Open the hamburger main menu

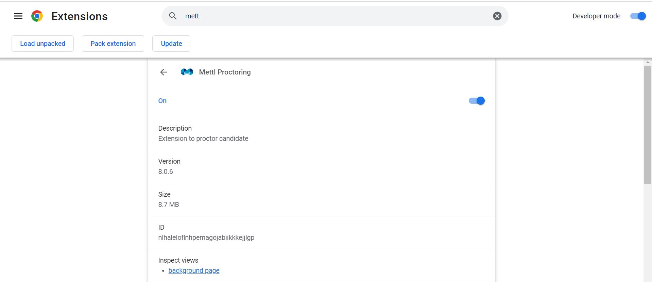coord(18,16)
